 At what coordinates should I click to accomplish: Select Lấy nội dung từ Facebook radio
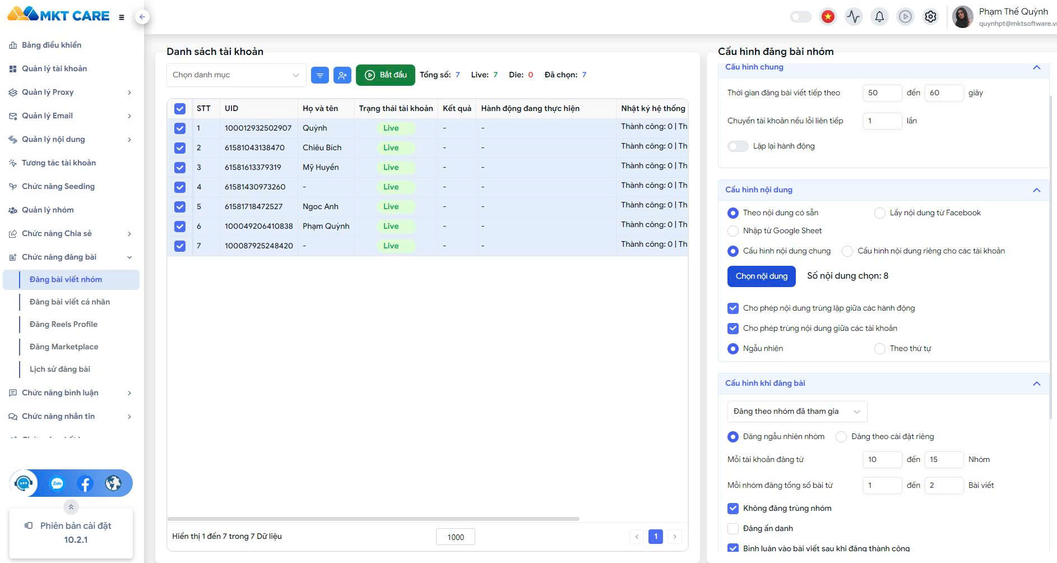click(880, 213)
